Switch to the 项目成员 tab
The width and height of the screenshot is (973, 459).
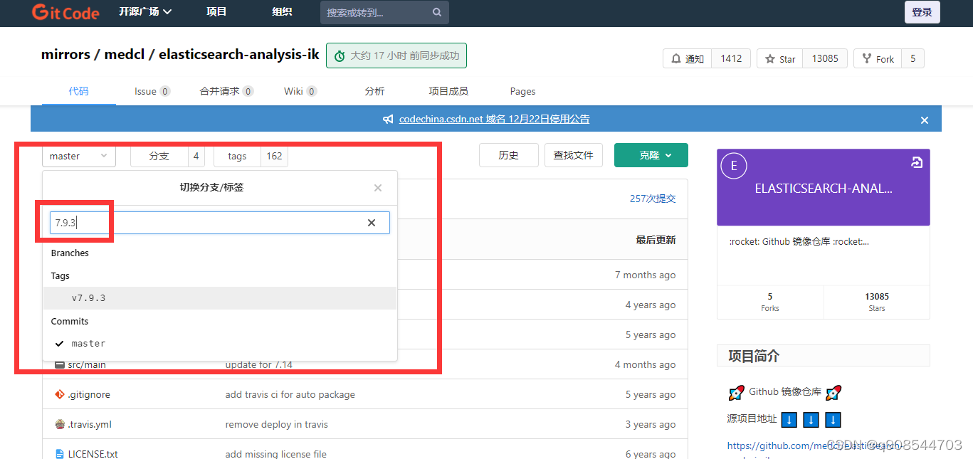448,91
